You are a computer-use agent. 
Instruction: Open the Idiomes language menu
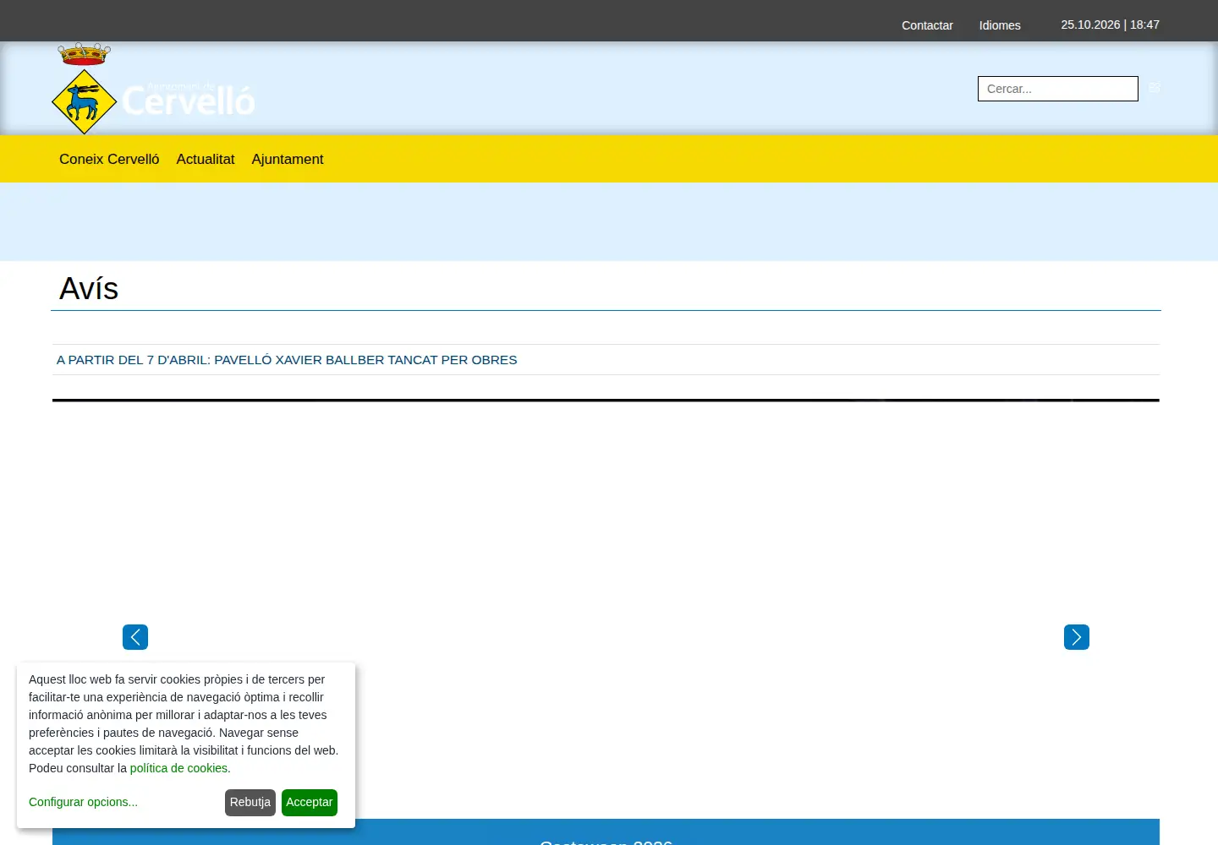(1000, 25)
